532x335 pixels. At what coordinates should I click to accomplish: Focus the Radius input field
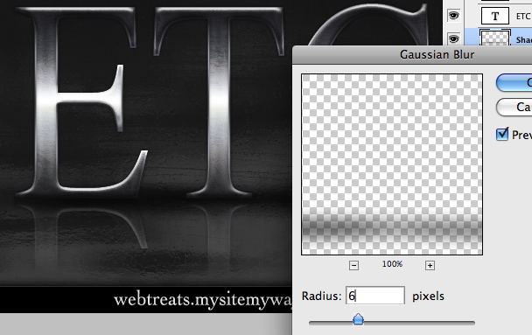[x=375, y=296]
